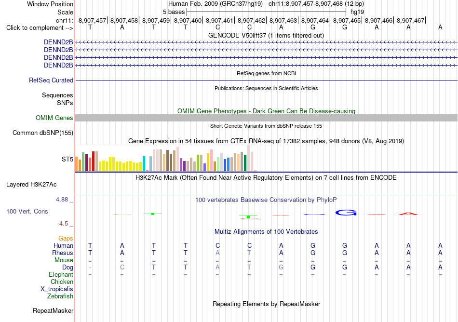The width and height of the screenshot is (458, 322).
Task: Click the RepeatMasker track label
Action: point(53,310)
